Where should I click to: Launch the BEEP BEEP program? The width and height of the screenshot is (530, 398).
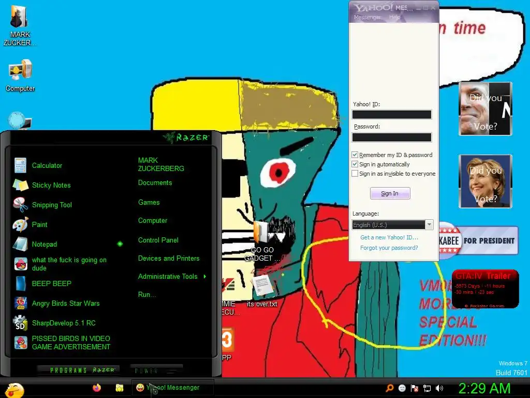[x=42, y=283]
